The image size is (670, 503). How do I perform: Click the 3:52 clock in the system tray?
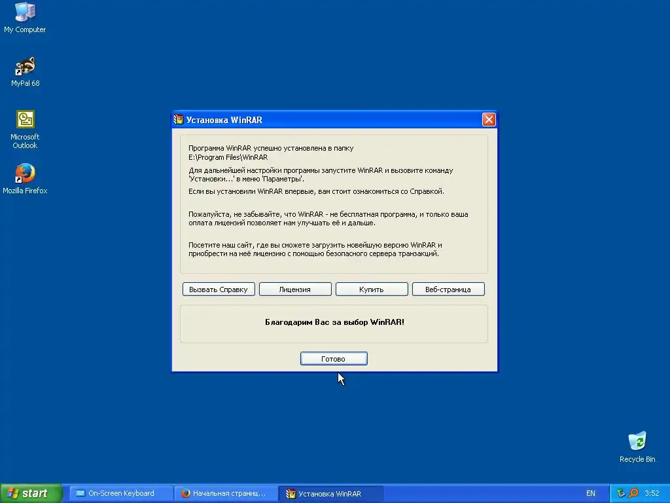click(x=652, y=493)
